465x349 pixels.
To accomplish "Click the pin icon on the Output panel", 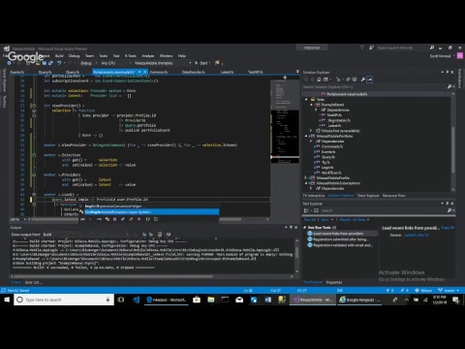I will click(x=291, y=228).
